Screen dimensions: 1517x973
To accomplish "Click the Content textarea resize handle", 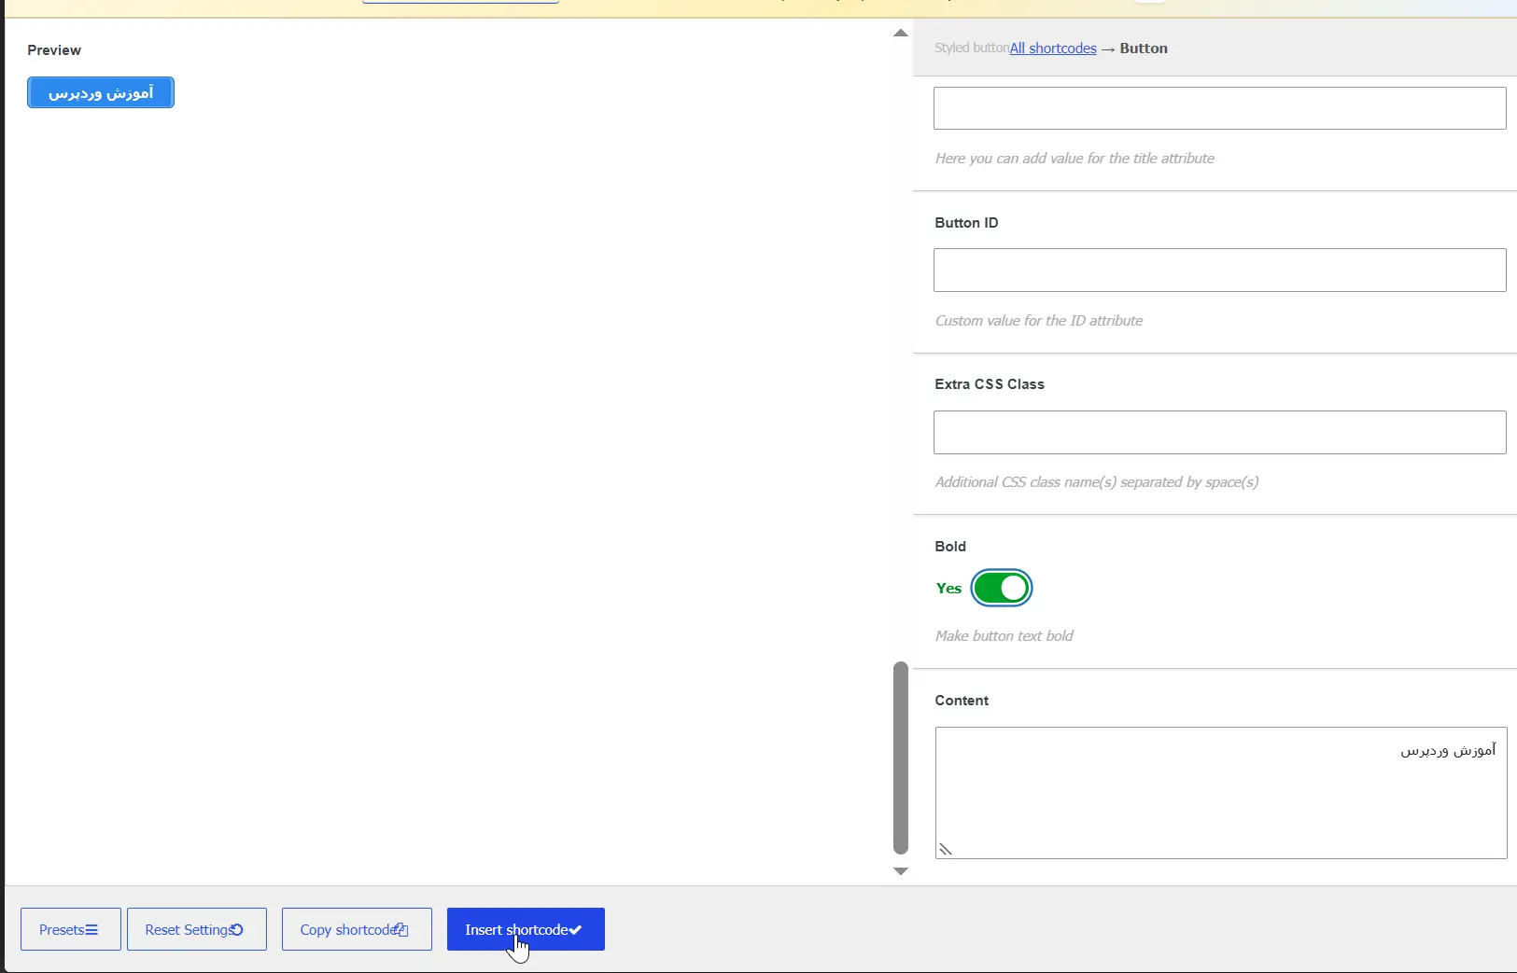I will point(946,849).
